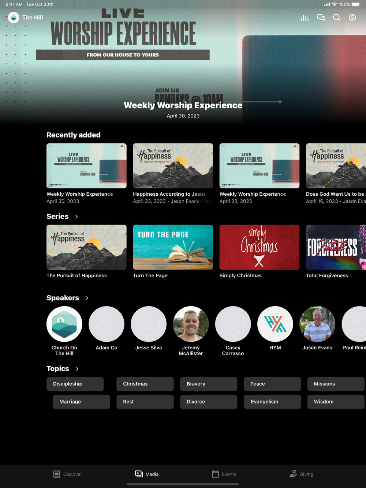Tap the Wi-Fi status icon
The image size is (366, 488).
pyautogui.click(x=334, y=4)
